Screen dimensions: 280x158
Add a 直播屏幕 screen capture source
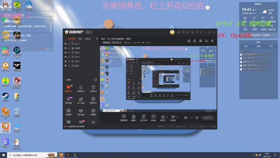click(x=124, y=118)
